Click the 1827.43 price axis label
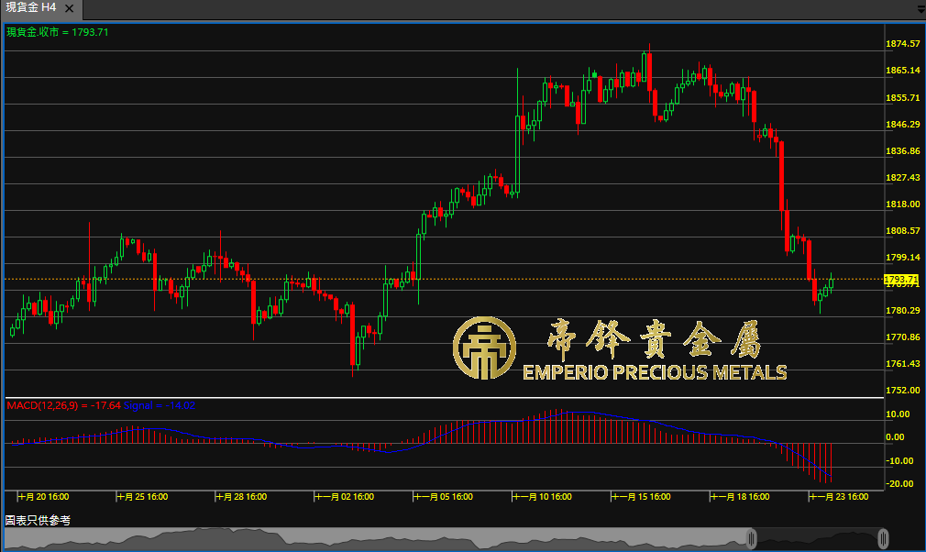926x552 pixels. [903, 177]
